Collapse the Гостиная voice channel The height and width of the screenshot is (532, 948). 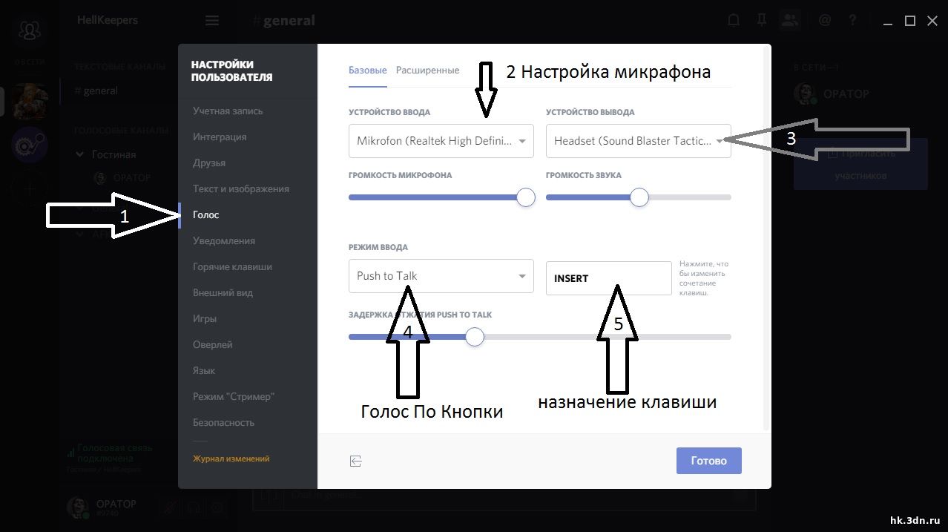coord(108,154)
